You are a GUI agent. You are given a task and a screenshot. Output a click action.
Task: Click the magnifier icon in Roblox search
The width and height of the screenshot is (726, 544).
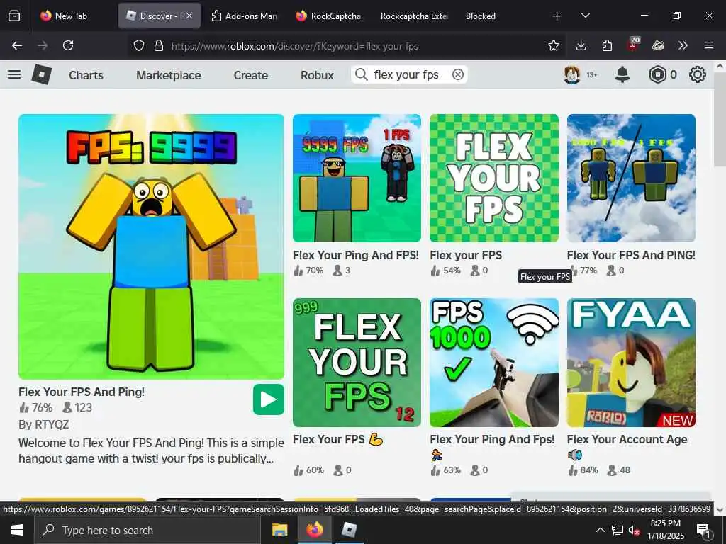pyautogui.click(x=361, y=74)
